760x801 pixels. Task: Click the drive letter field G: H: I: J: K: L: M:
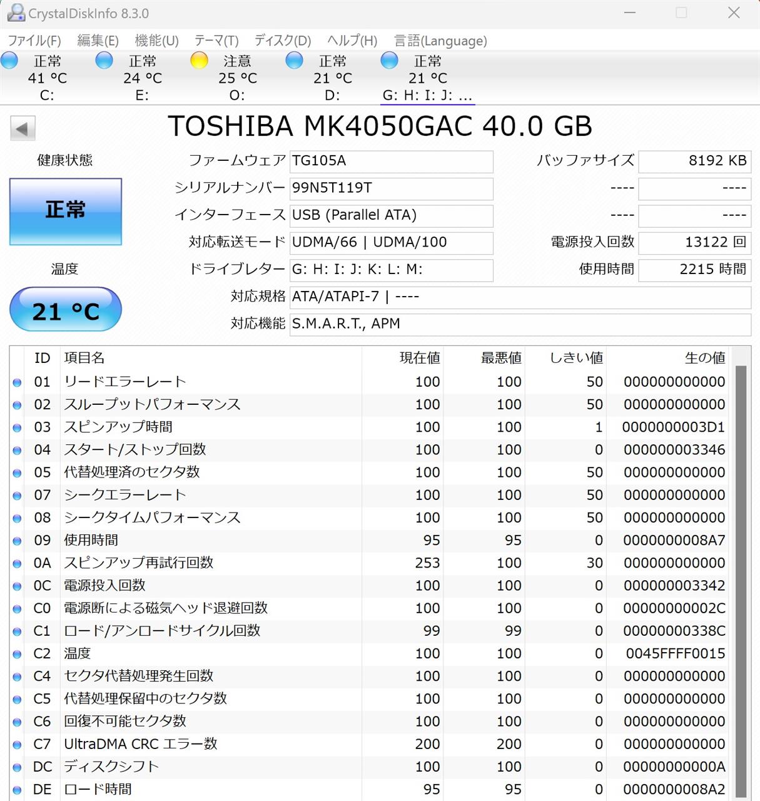tap(392, 270)
